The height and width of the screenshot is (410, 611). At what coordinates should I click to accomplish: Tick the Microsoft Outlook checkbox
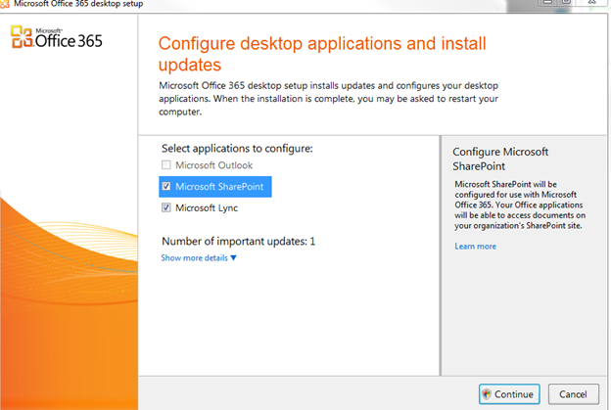pos(166,164)
